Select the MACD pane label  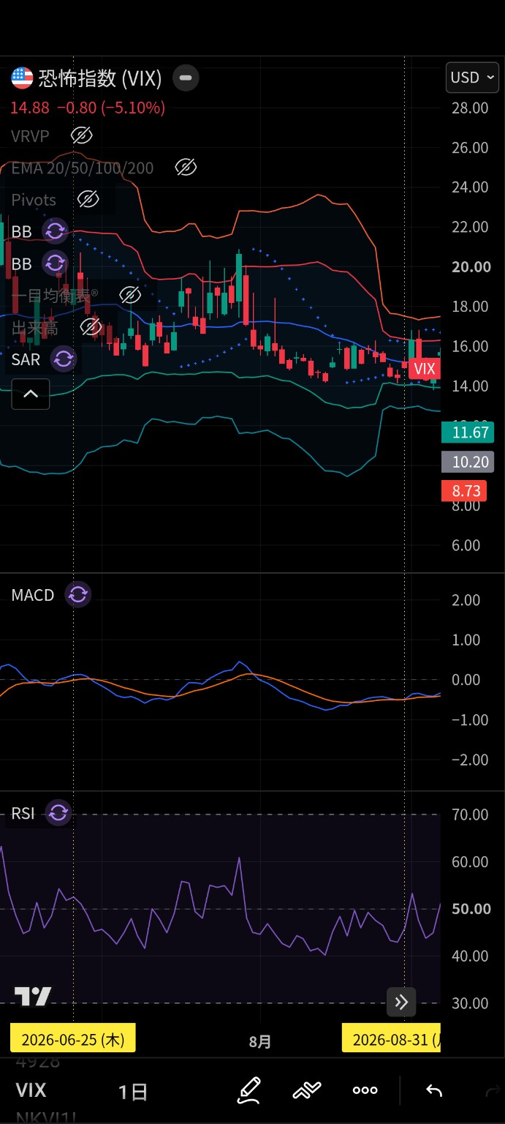(x=33, y=595)
